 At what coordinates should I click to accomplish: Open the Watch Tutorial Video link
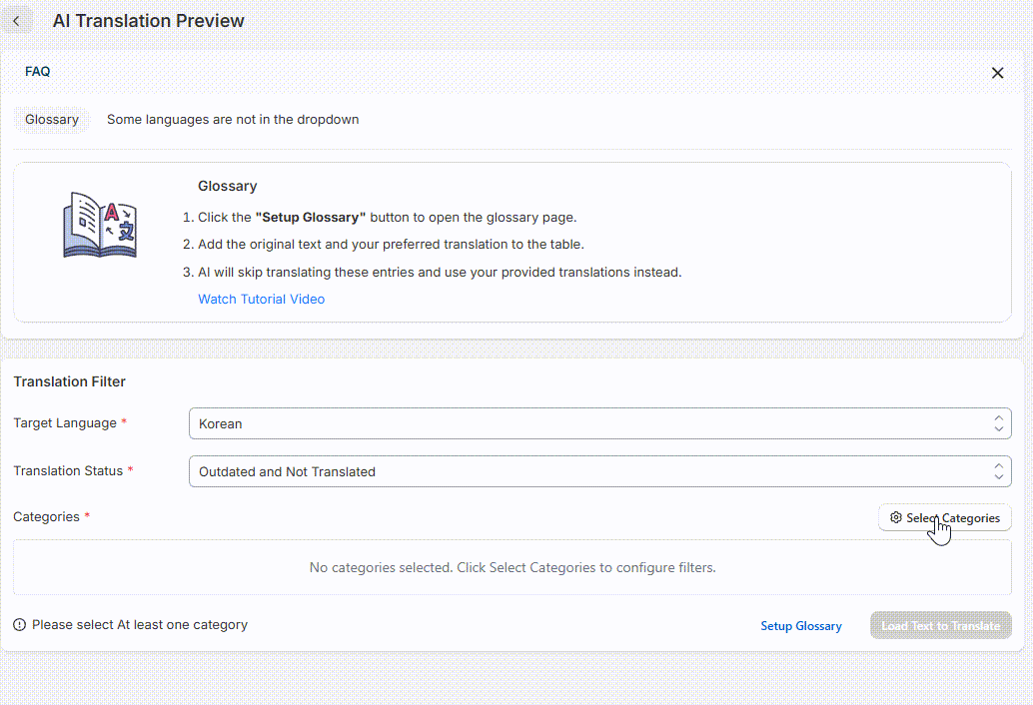(x=261, y=300)
